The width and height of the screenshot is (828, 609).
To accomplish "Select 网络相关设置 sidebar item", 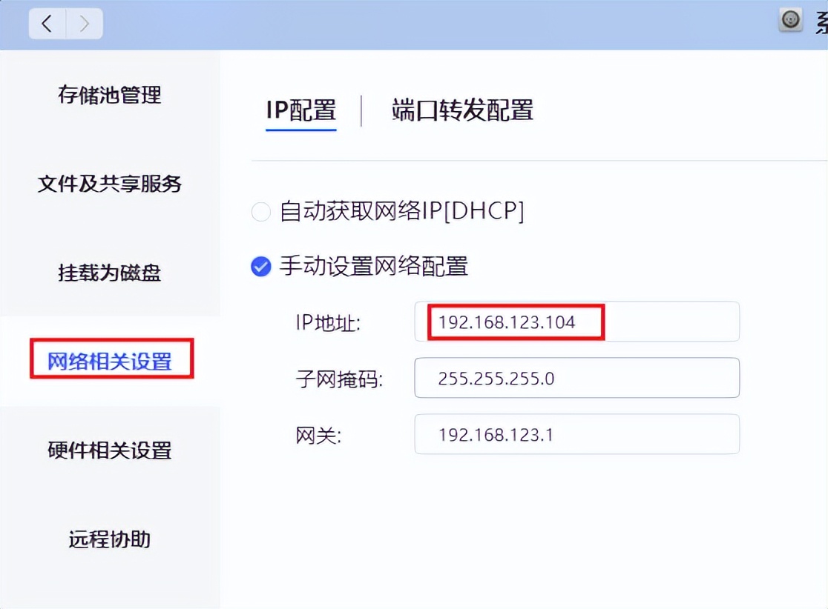I will 110,362.
